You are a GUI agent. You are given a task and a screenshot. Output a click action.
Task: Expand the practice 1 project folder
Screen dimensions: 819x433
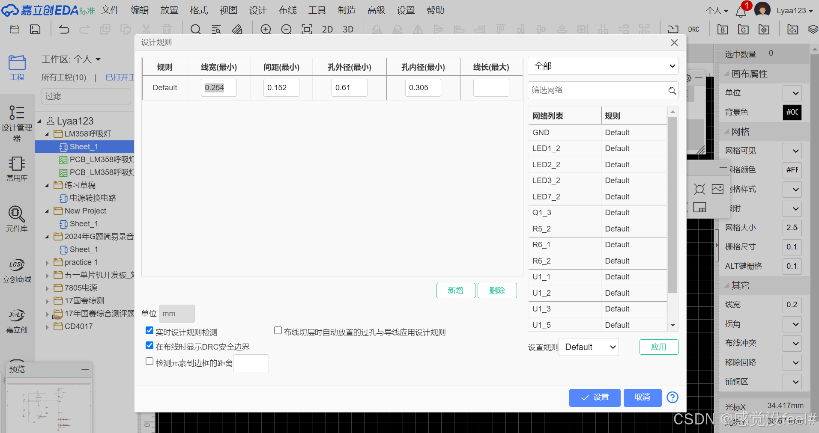[x=47, y=262]
